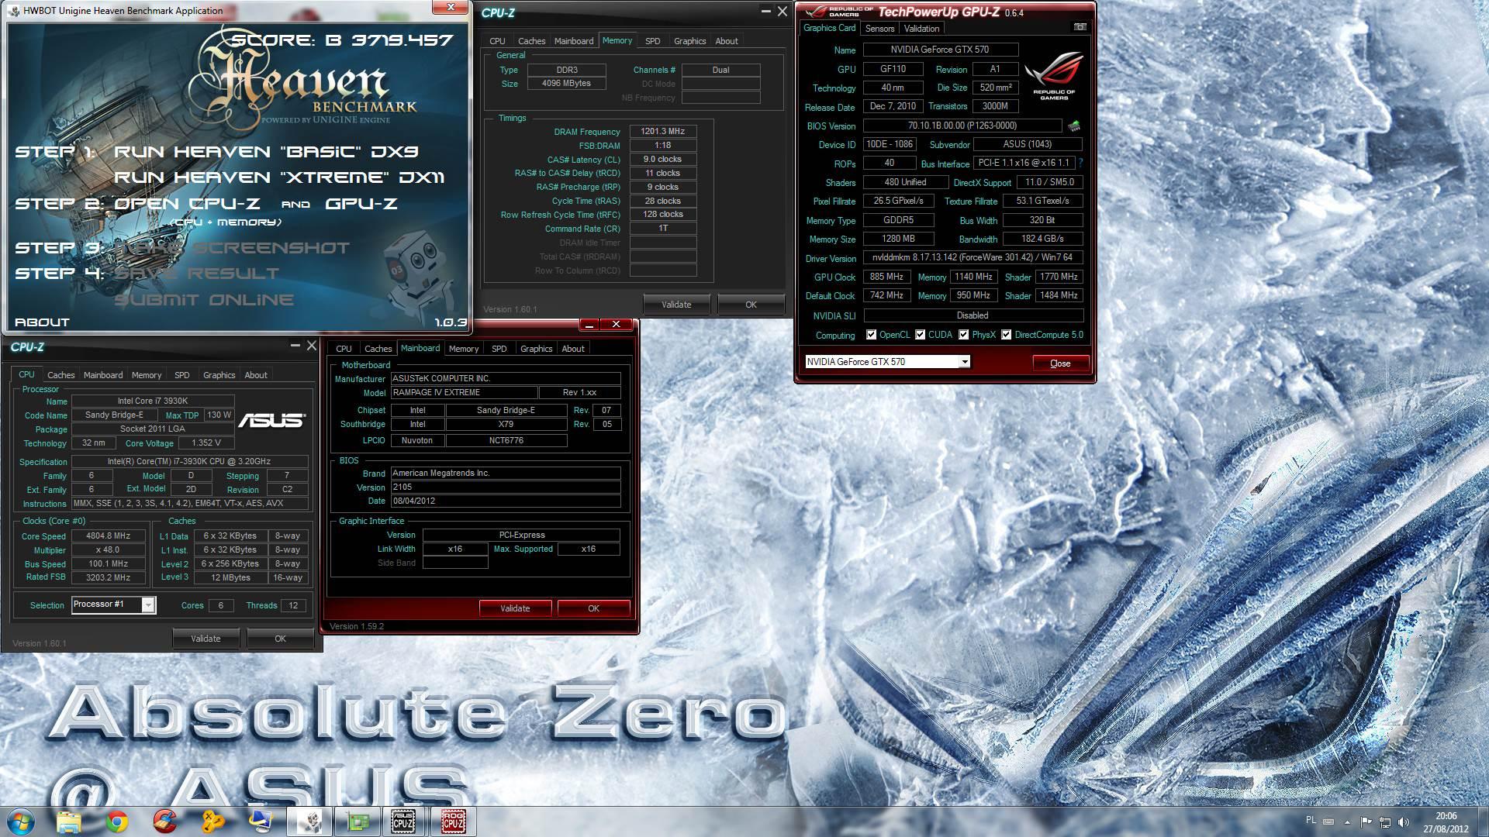Launch Google Chrome from the taskbar
Image resolution: width=1489 pixels, height=837 pixels.
[x=117, y=821]
